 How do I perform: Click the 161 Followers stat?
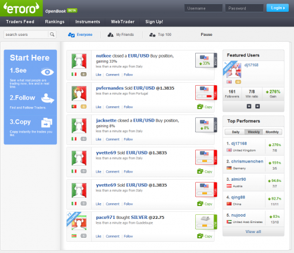232,94
